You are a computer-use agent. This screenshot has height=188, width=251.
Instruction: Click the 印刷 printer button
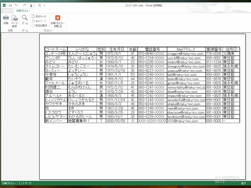(6, 20)
